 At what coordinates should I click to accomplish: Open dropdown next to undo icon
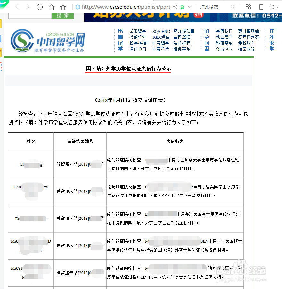277,8
